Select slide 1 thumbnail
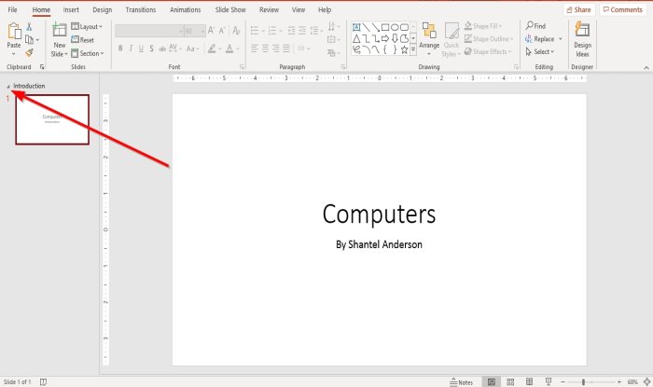The height and width of the screenshot is (387, 653). point(52,119)
